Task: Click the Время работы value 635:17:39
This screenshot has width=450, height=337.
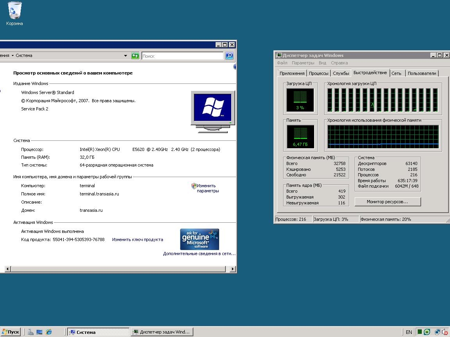Action: [x=407, y=181]
